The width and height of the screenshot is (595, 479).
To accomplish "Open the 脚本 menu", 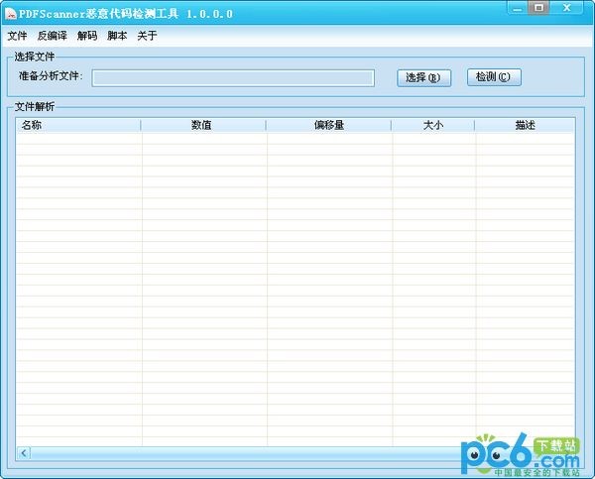I will pos(117,36).
